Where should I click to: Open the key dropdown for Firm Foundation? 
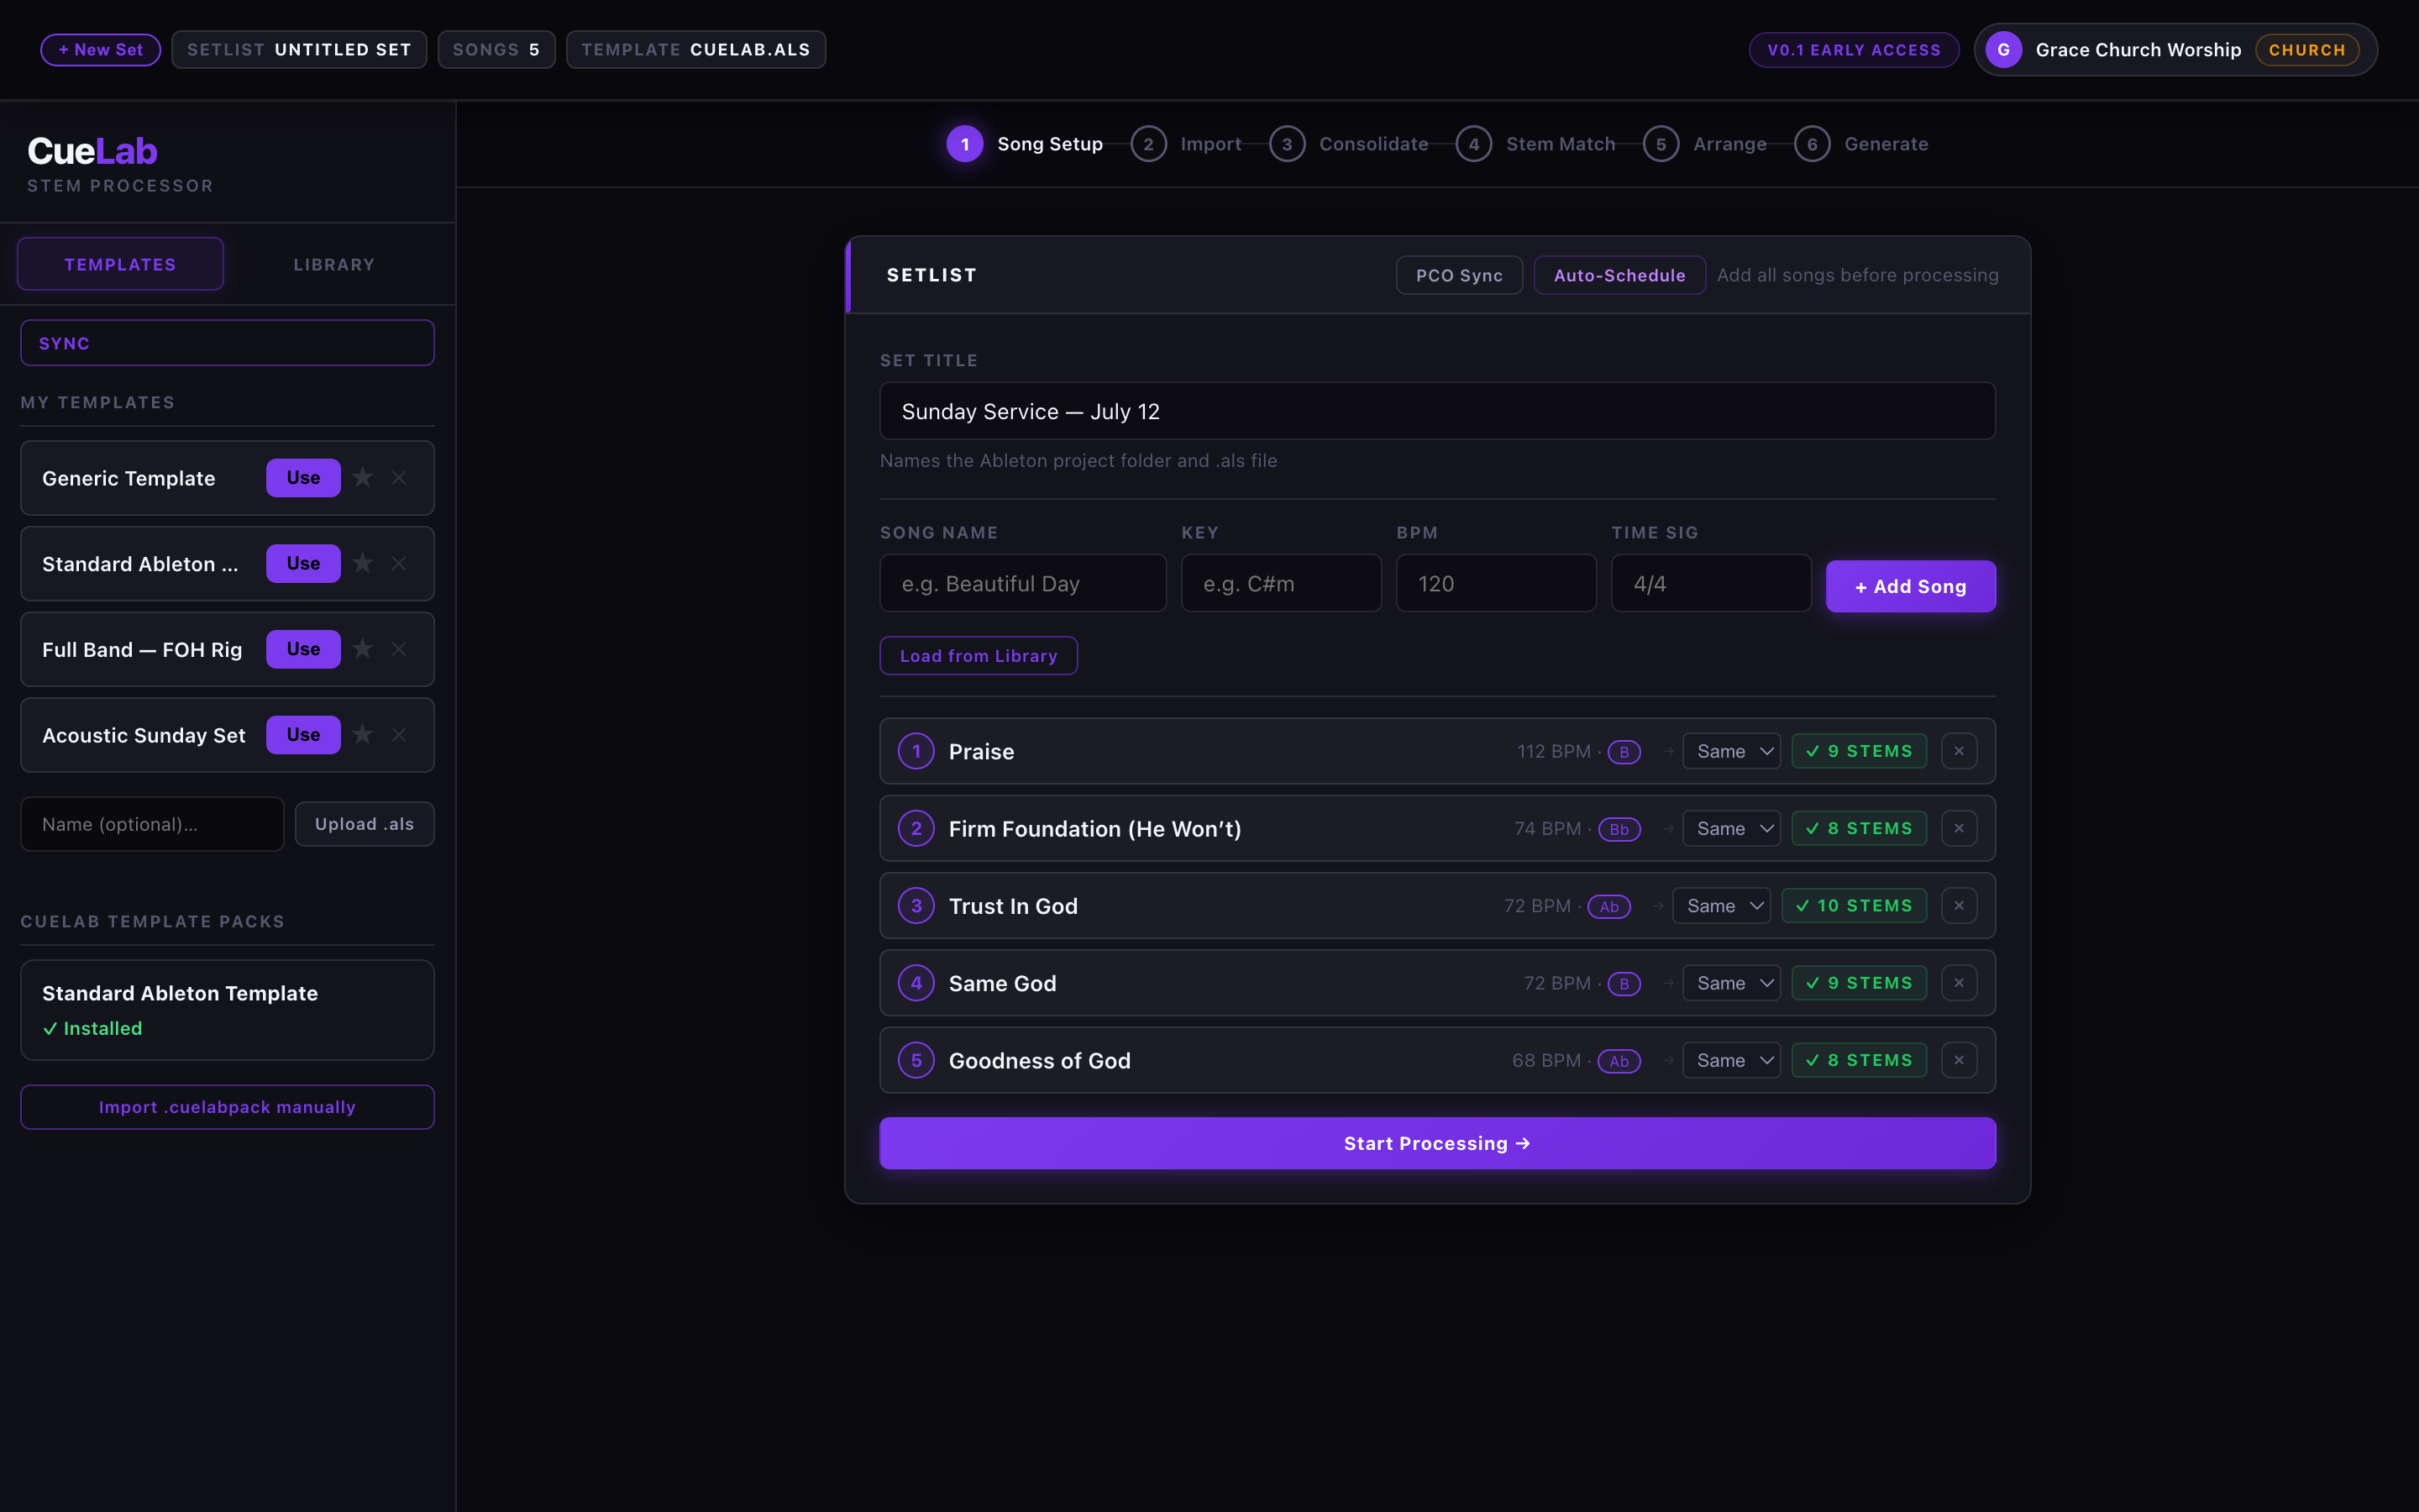point(1731,828)
